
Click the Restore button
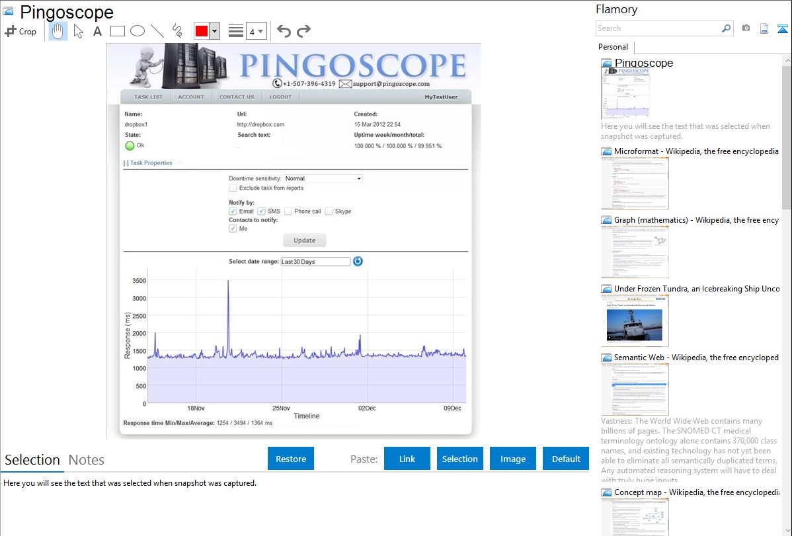click(291, 459)
